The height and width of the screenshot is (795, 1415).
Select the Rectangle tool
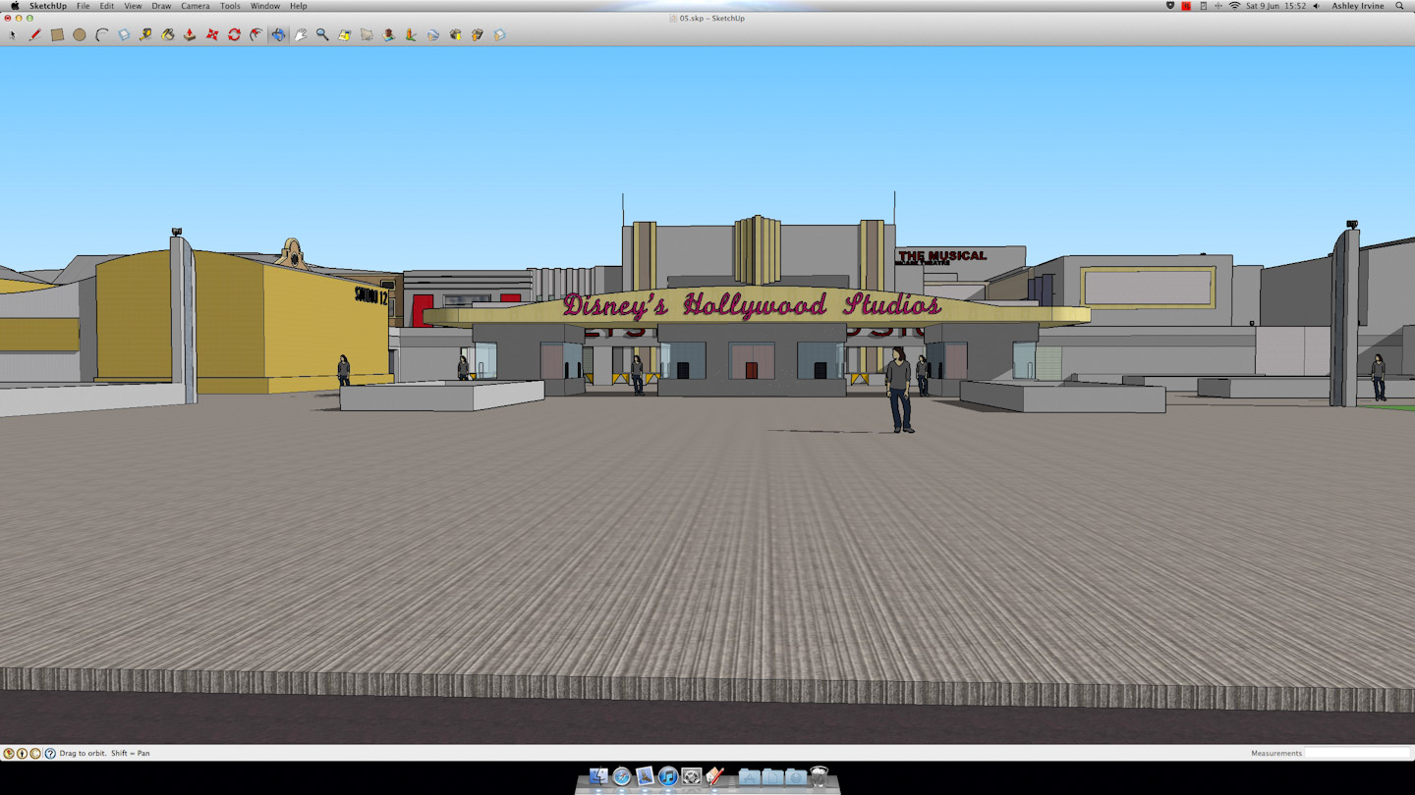[57, 34]
